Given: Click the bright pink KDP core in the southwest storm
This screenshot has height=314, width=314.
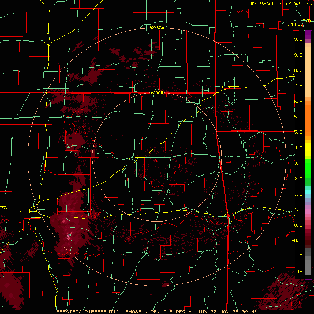Looking at the screenshot, I should coord(69,237).
